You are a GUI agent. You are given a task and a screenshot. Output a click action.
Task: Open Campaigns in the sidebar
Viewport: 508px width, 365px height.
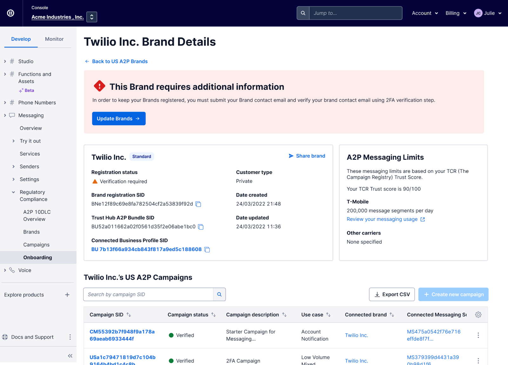point(37,245)
